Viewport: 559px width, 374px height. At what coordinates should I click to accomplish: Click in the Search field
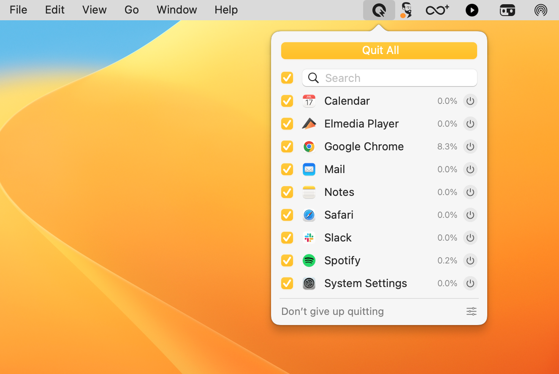tap(390, 78)
